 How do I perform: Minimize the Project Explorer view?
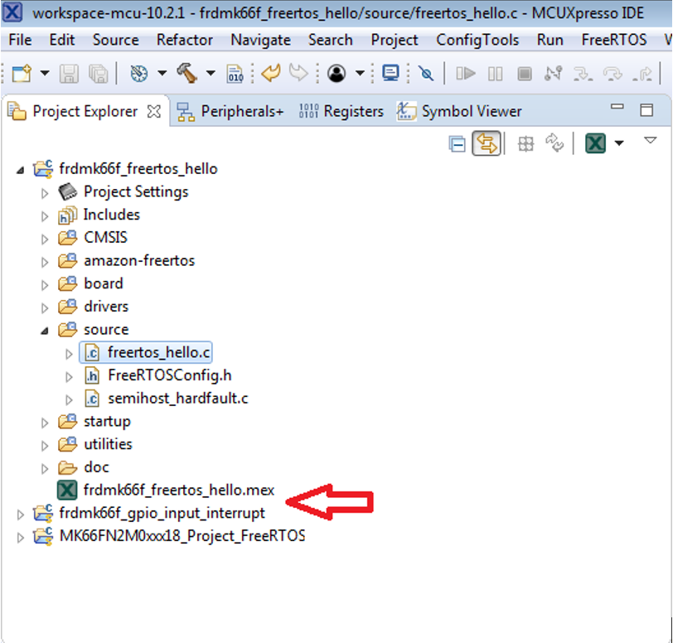click(617, 107)
